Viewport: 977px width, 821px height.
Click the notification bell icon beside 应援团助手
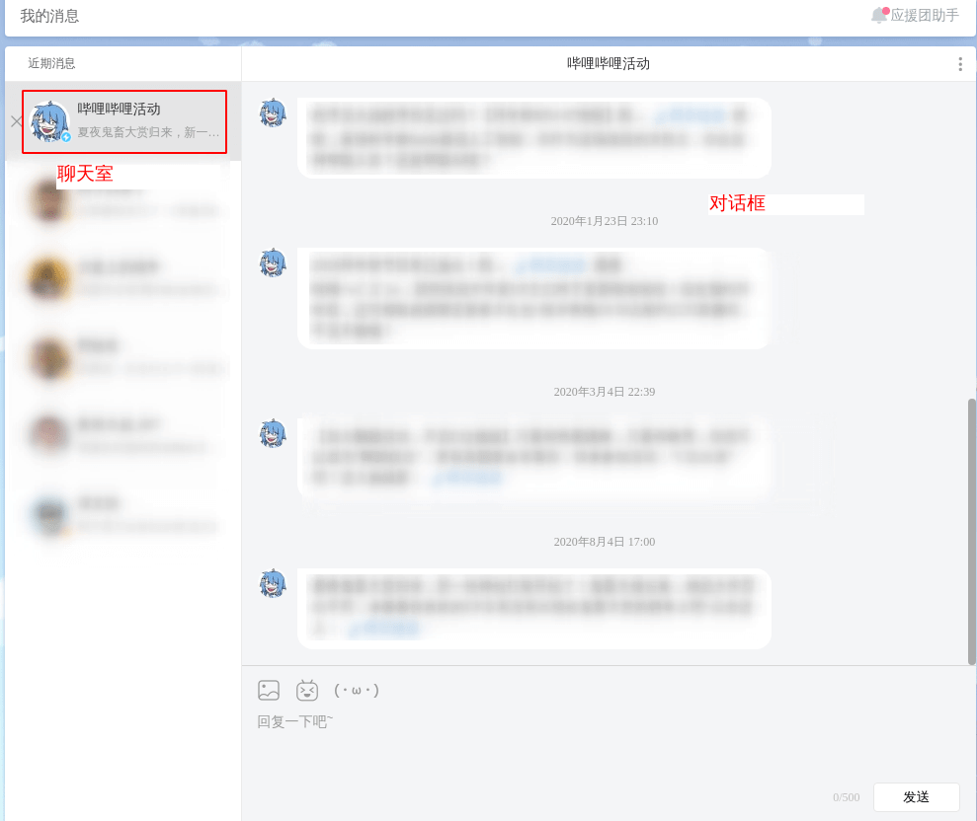click(x=878, y=16)
